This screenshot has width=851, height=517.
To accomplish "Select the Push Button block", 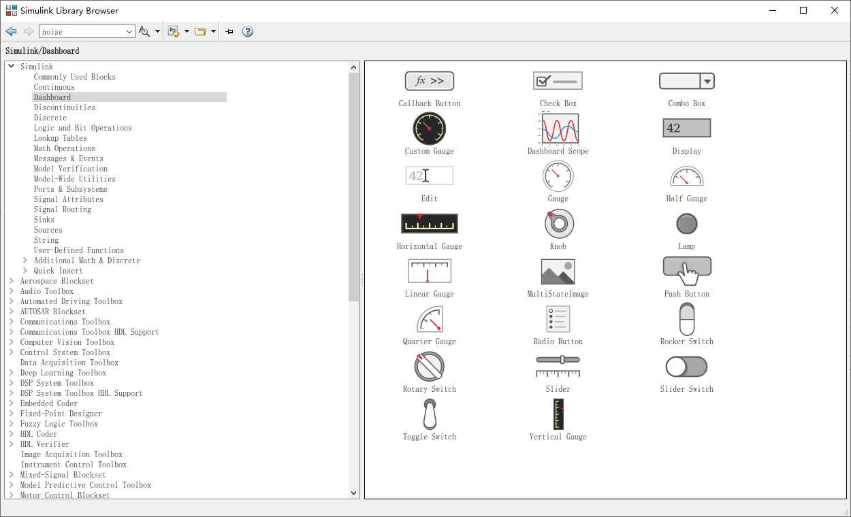I will pyautogui.click(x=686, y=267).
